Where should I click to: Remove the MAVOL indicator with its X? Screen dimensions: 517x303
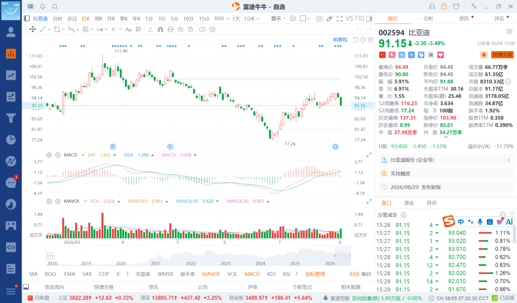58,201
